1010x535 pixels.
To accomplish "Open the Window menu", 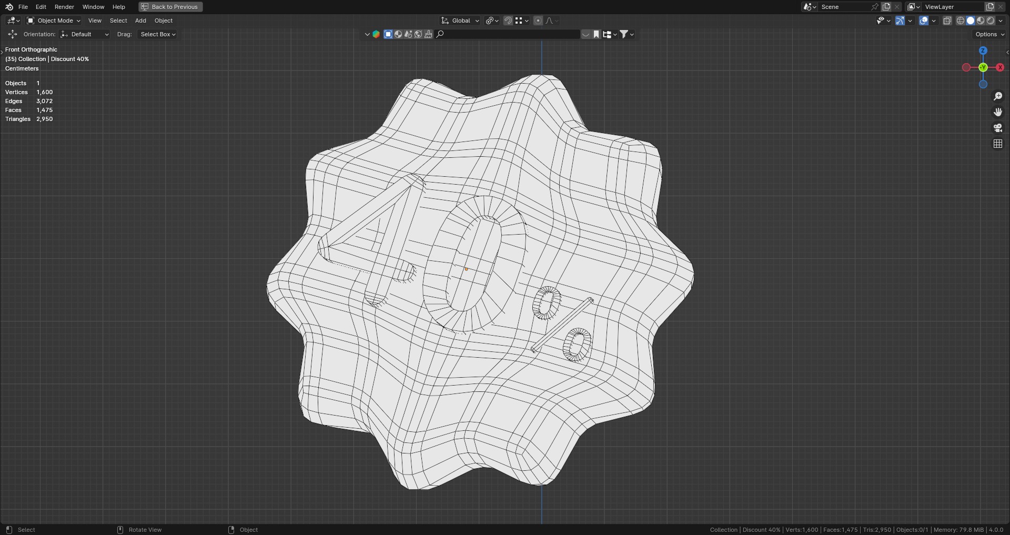I will click(93, 7).
